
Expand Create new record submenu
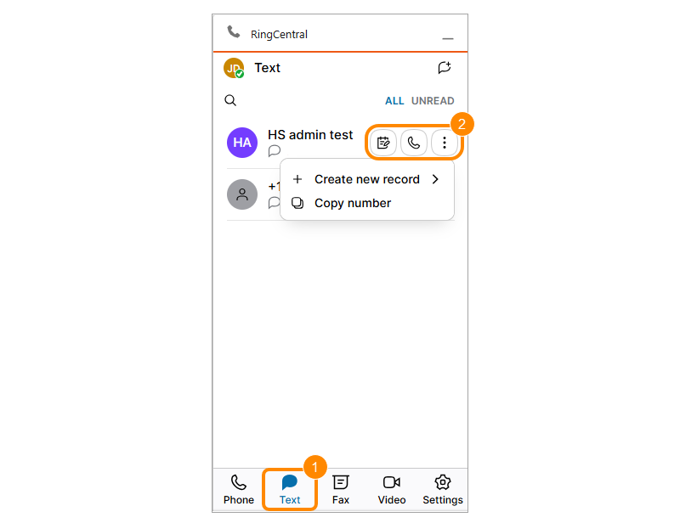[x=367, y=179]
